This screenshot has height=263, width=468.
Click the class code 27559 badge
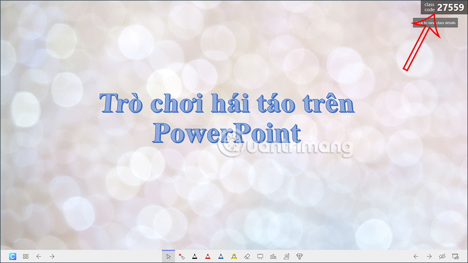coord(444,7)
